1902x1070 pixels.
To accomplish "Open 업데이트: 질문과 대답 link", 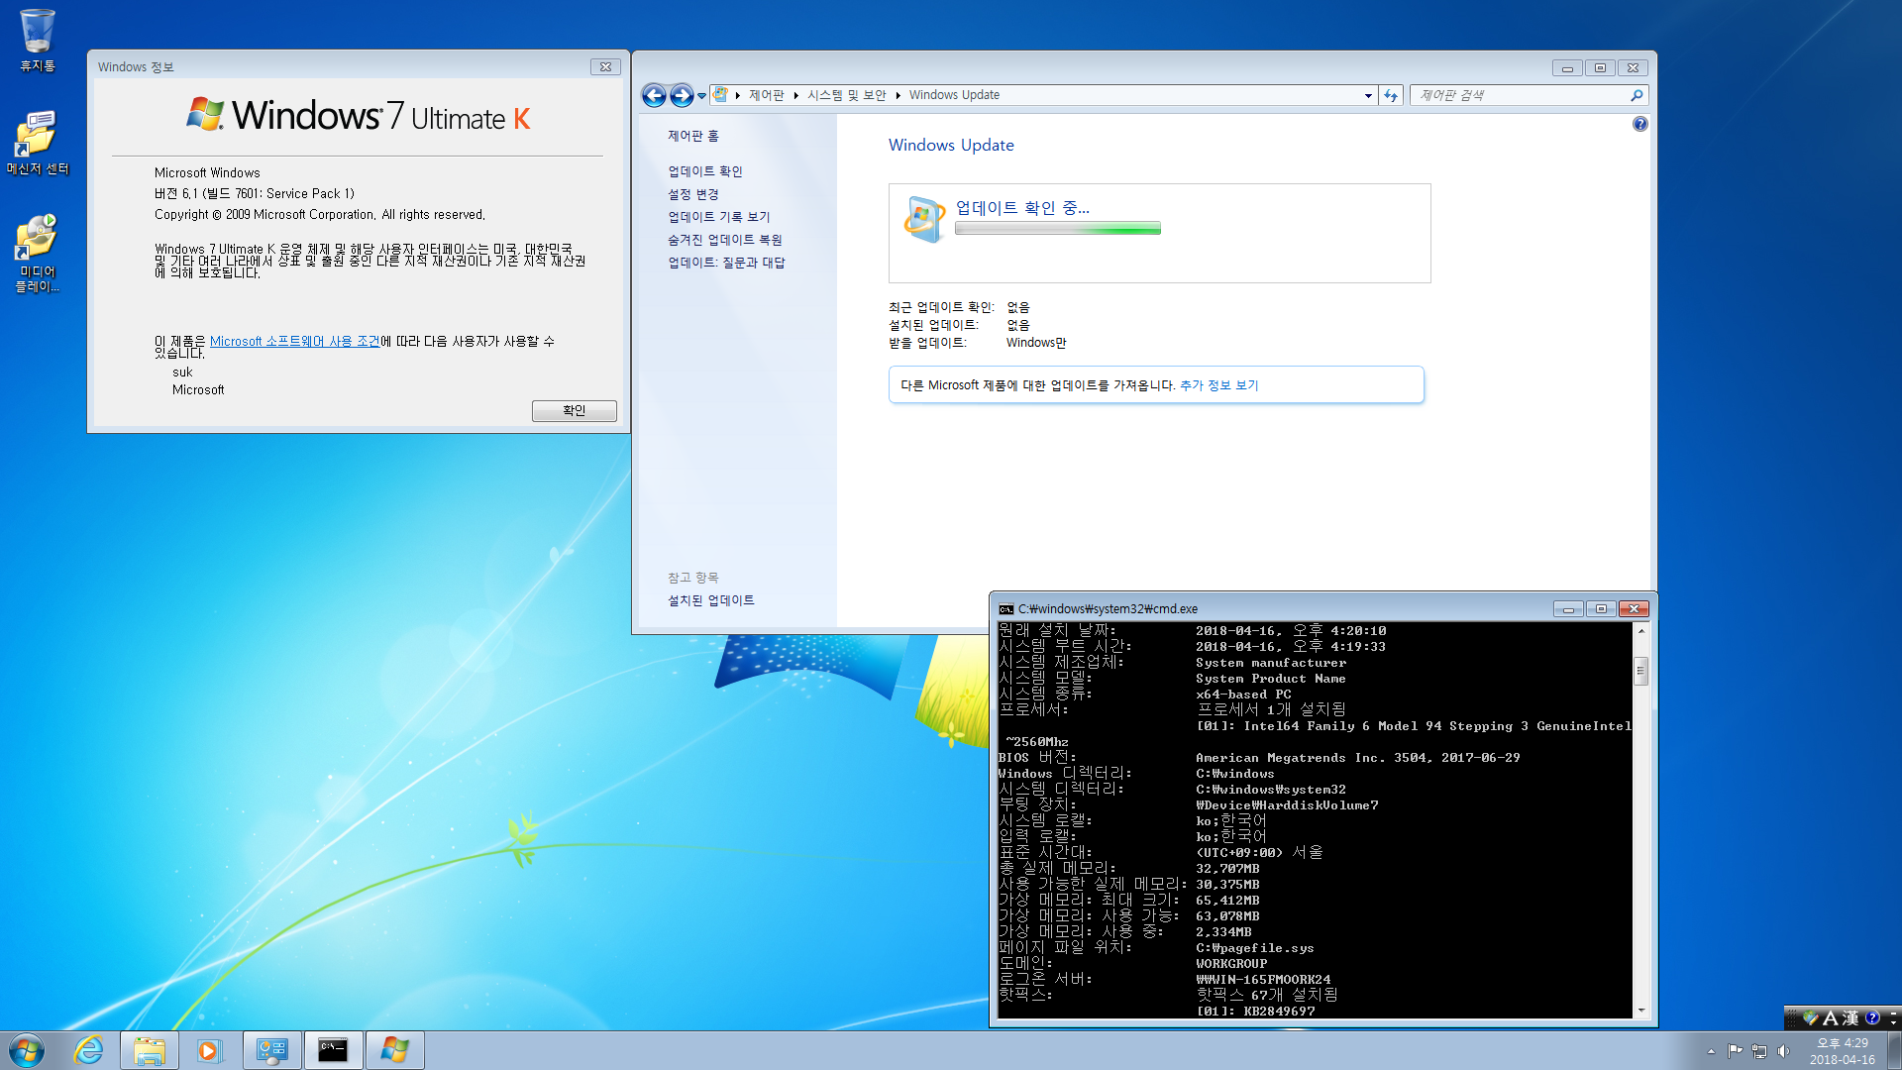I will (727, 263).
